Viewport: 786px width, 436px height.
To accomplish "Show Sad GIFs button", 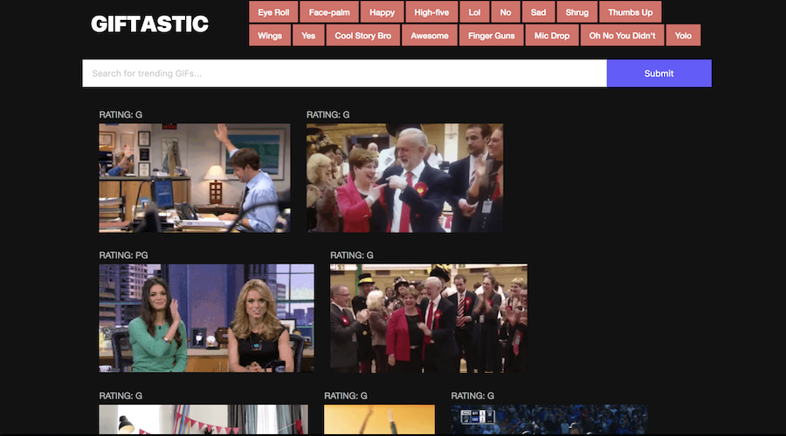I will (x=538, y=12).
